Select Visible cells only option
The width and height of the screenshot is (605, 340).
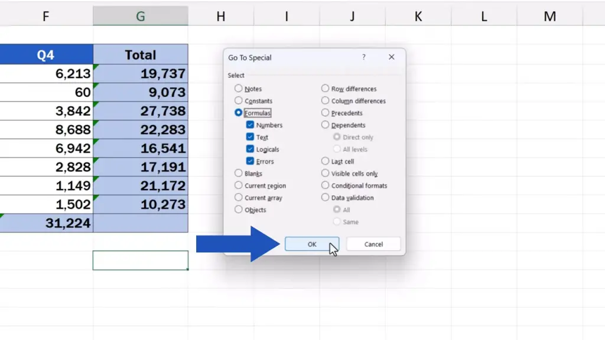[326, 174]
